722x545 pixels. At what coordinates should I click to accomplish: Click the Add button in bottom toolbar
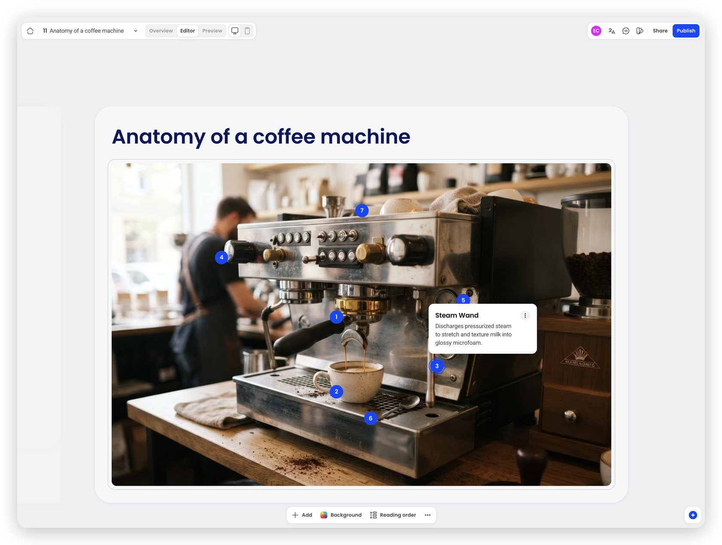(x=303, y=515)
